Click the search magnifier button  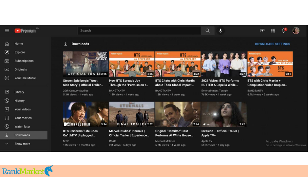[x=207, y=30]
